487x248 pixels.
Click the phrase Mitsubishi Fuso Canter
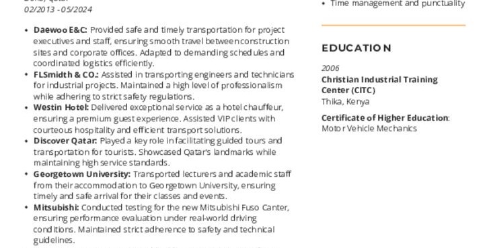pos(244,207)
